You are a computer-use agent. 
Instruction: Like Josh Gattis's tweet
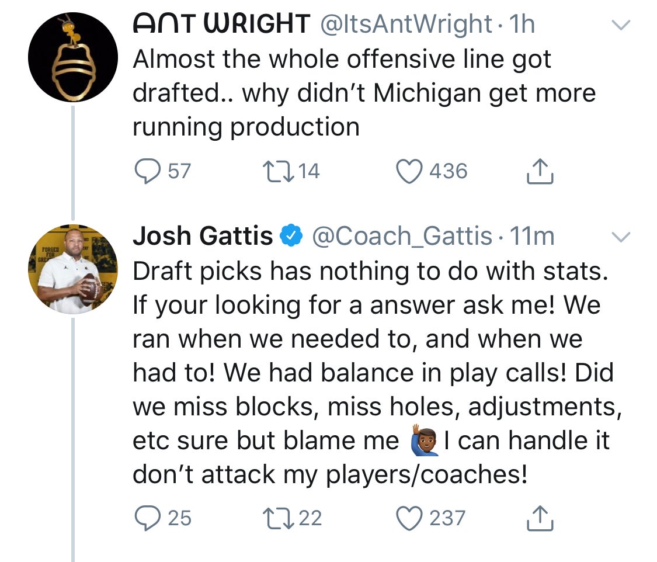[x=409, y=518]
